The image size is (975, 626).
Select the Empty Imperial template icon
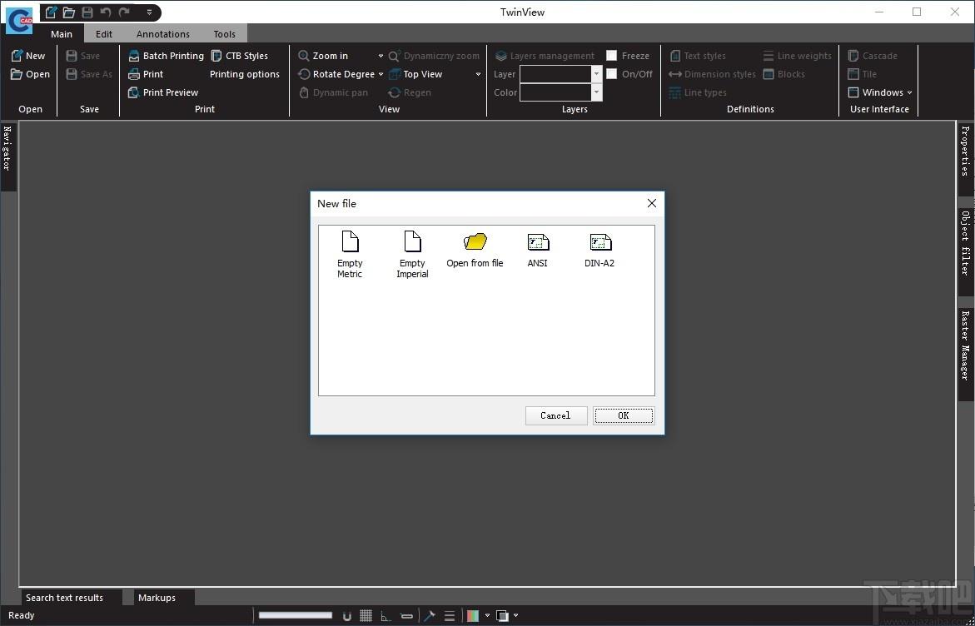pos(412,241)
